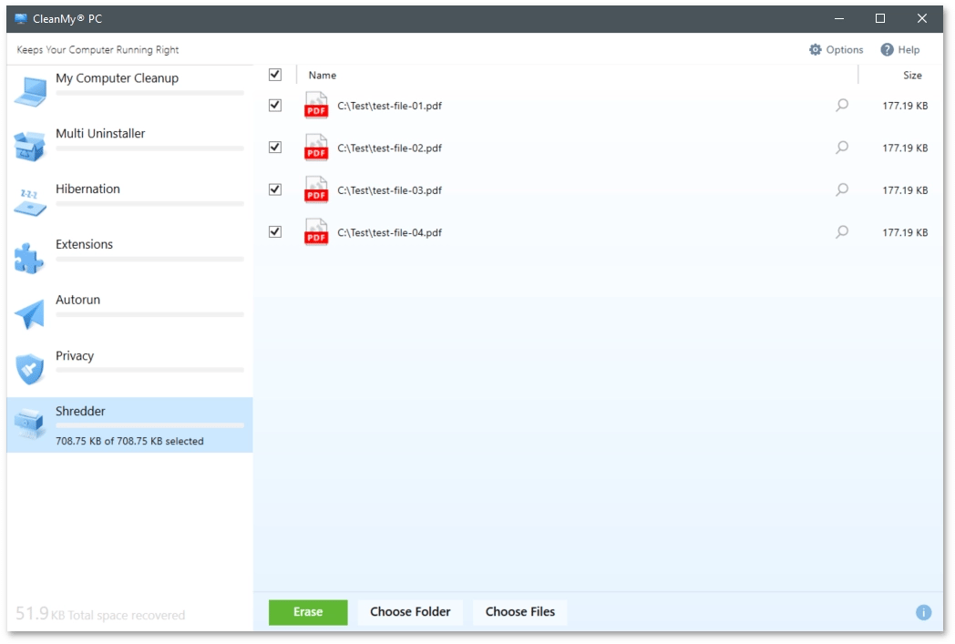Click the PDF icon of test-file-04.pdf
The image size is (955, 644).
point(316,232)
